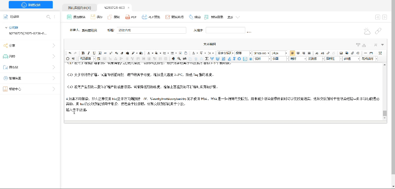Go to next record with right arrow
The image size is (395, 189).
384,17
